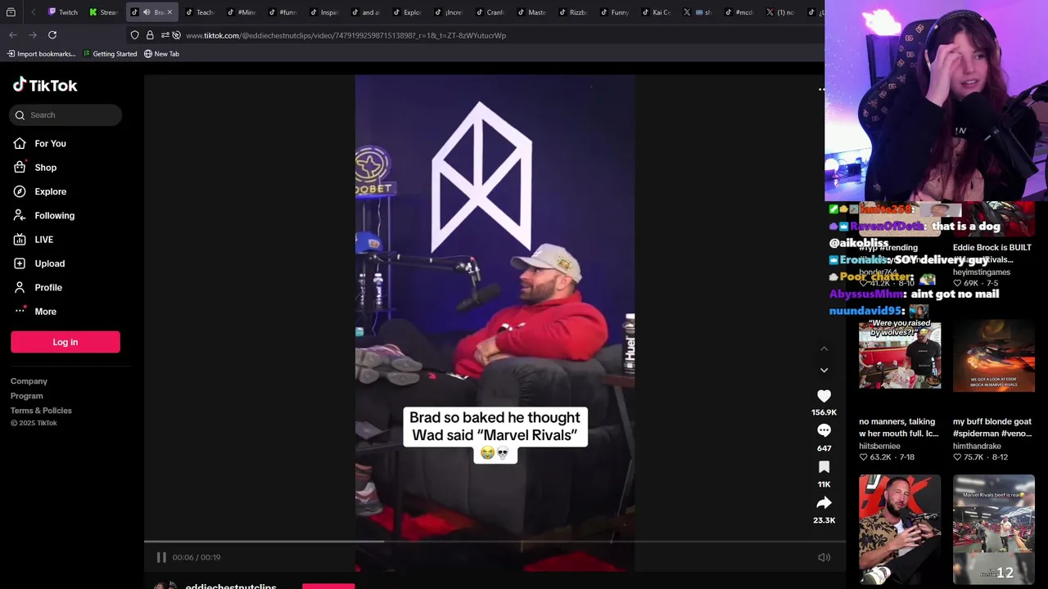This screenshot has width=1048, height=589.
Task: Open the Shop section
Action: coord(34,167)
